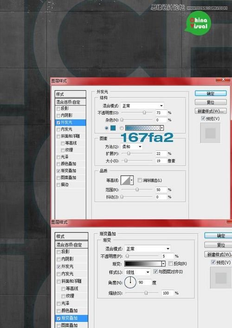The height and width of the screenshot is (328, 232).
Task: Click the 角度(N) angle dial
Action: tap(130, 282)
